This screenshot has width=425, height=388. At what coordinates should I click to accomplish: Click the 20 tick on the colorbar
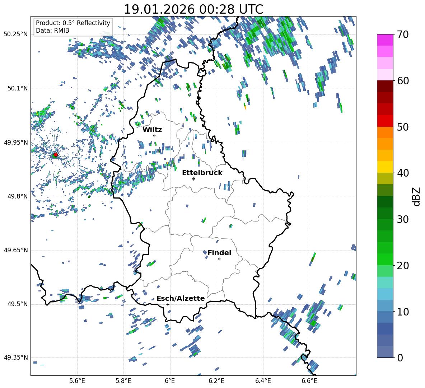[402, 266]
